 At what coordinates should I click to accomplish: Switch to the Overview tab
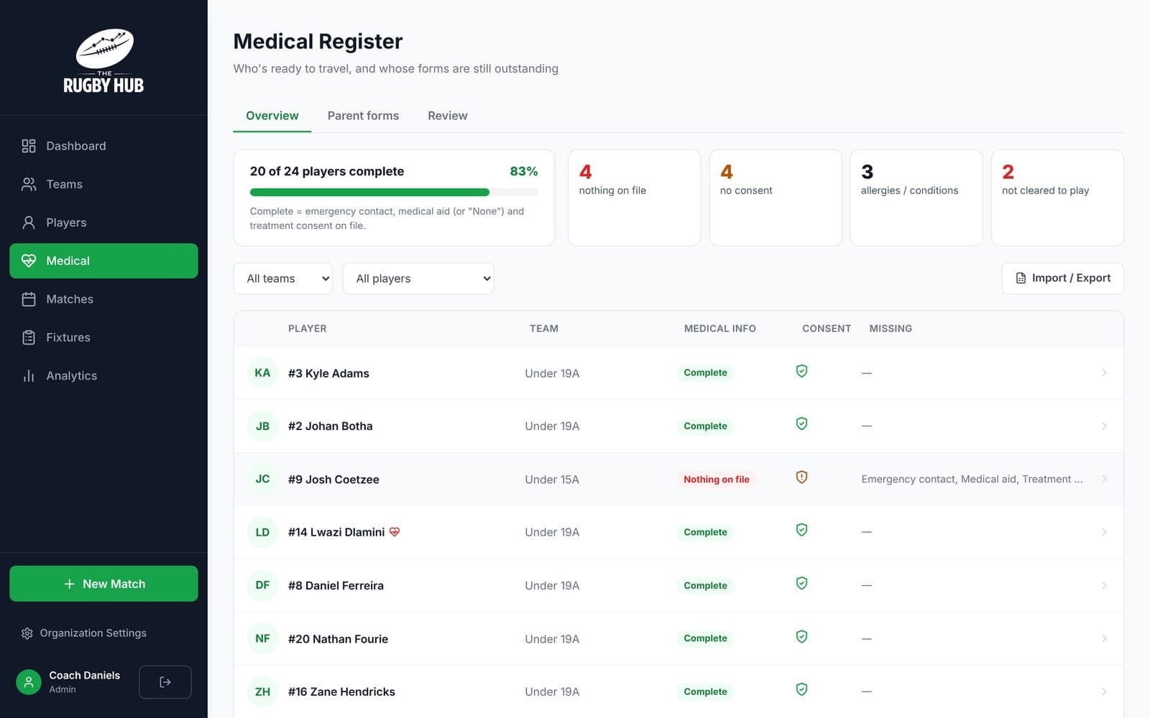pos(272,116)
